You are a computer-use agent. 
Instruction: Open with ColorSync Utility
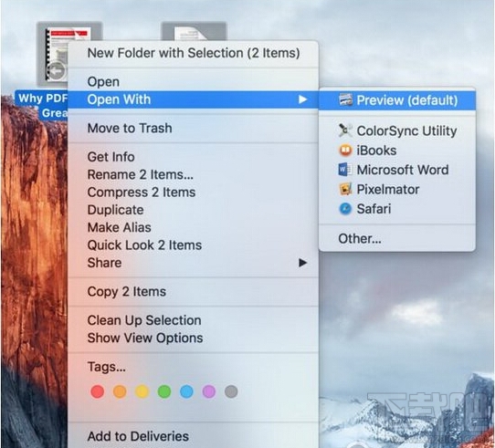point(397,130)
